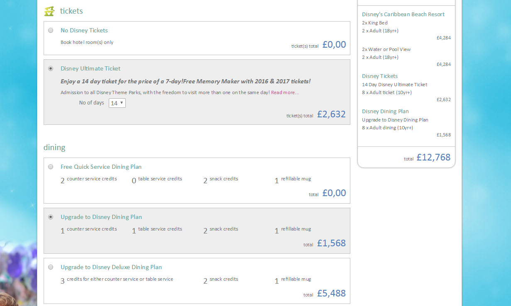The image size is (511, 306).
Task: Click the £2,632 ticket total in Ultimate Ticket box
Action: point(331,114)
